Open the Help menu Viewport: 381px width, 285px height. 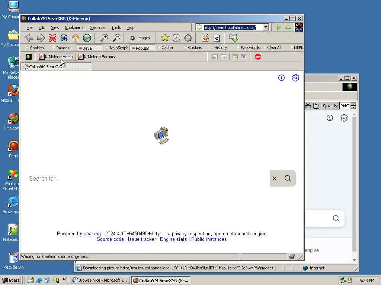tap(131, 27)
